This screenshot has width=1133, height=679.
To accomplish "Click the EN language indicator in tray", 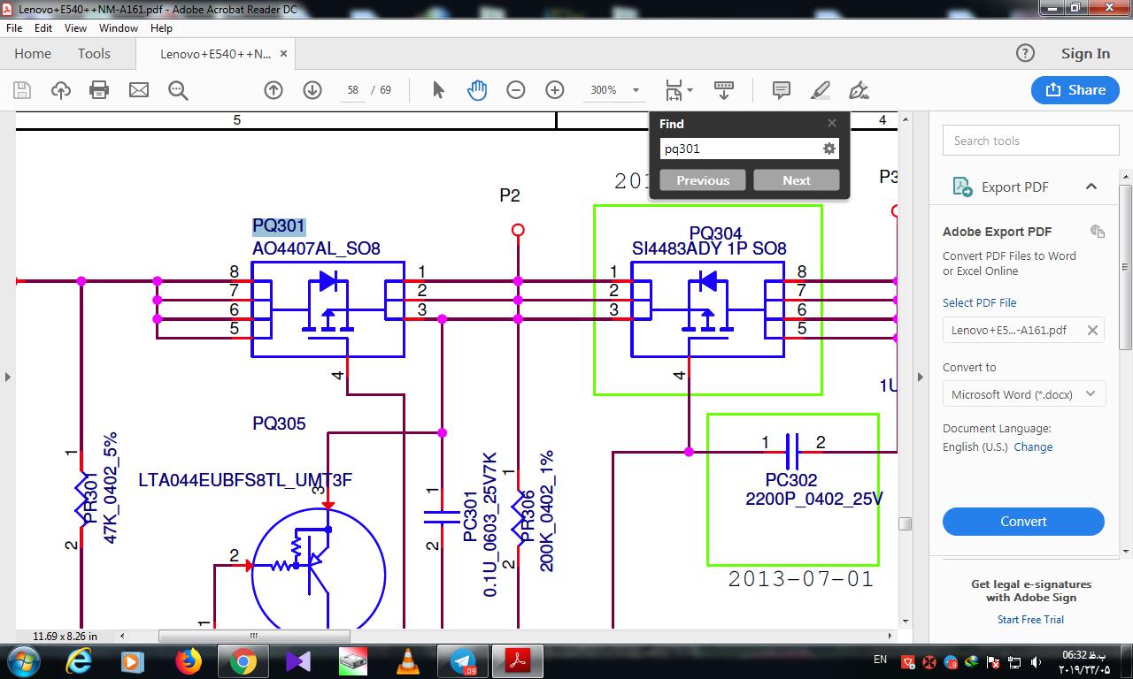I will pyautogui.click(x=880, y=660).
